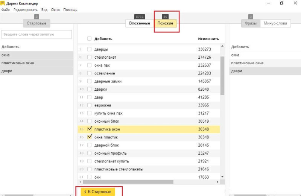Check the box for стеклопакет
Viewport: 301px width, 196px height.
(x=89, y=57)
